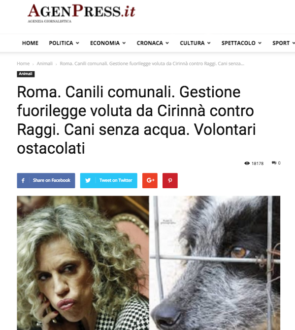Follow the Animali breadcrumb link
This screenshot has height=330, width=295.
[44, 64]
